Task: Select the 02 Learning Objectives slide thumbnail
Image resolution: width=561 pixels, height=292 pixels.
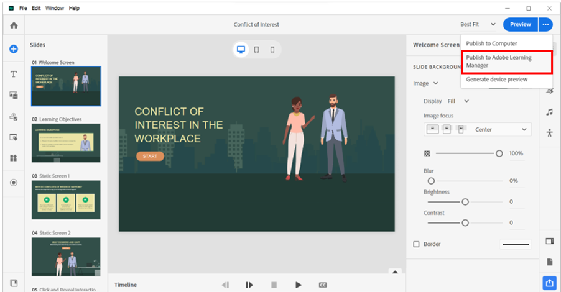Action: tap(66, 143)
